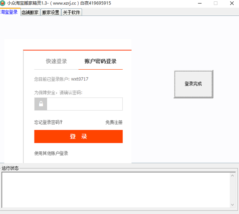Screen dimensions: 239x214
Task: Click the orange 登录 button
Action: click(x=79, y=136)
